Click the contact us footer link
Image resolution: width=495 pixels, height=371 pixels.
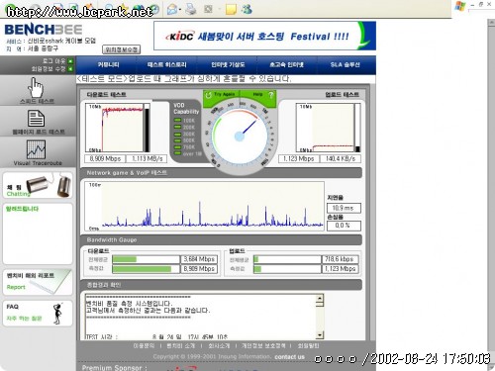point(289,357)
